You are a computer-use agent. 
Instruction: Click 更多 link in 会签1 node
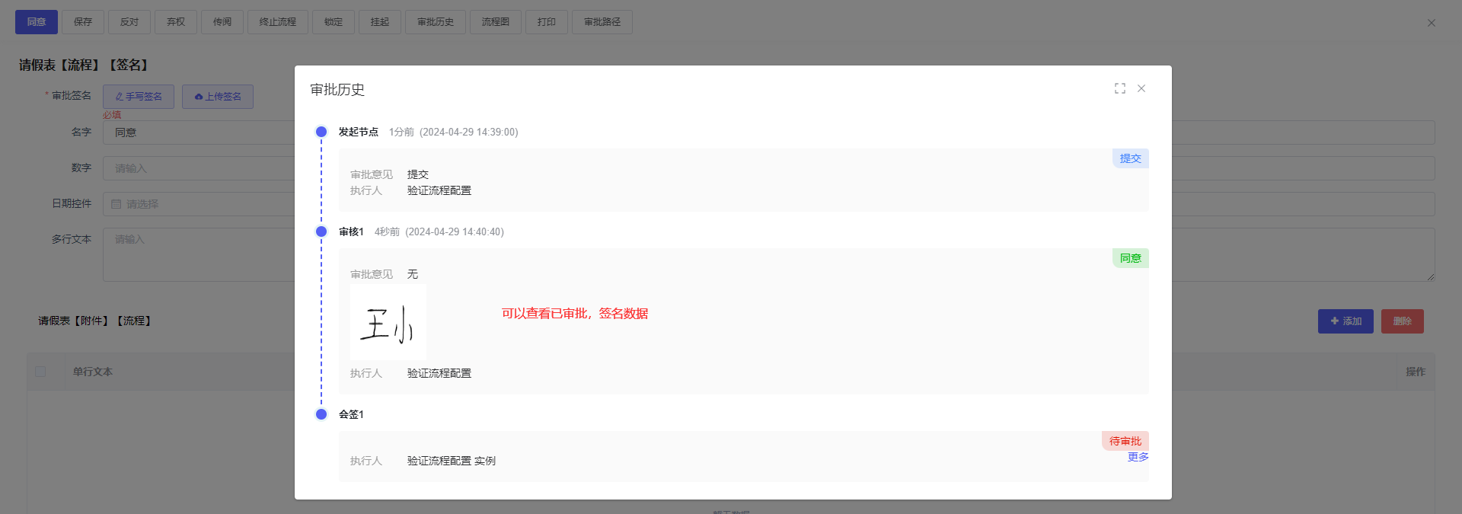1138,457
